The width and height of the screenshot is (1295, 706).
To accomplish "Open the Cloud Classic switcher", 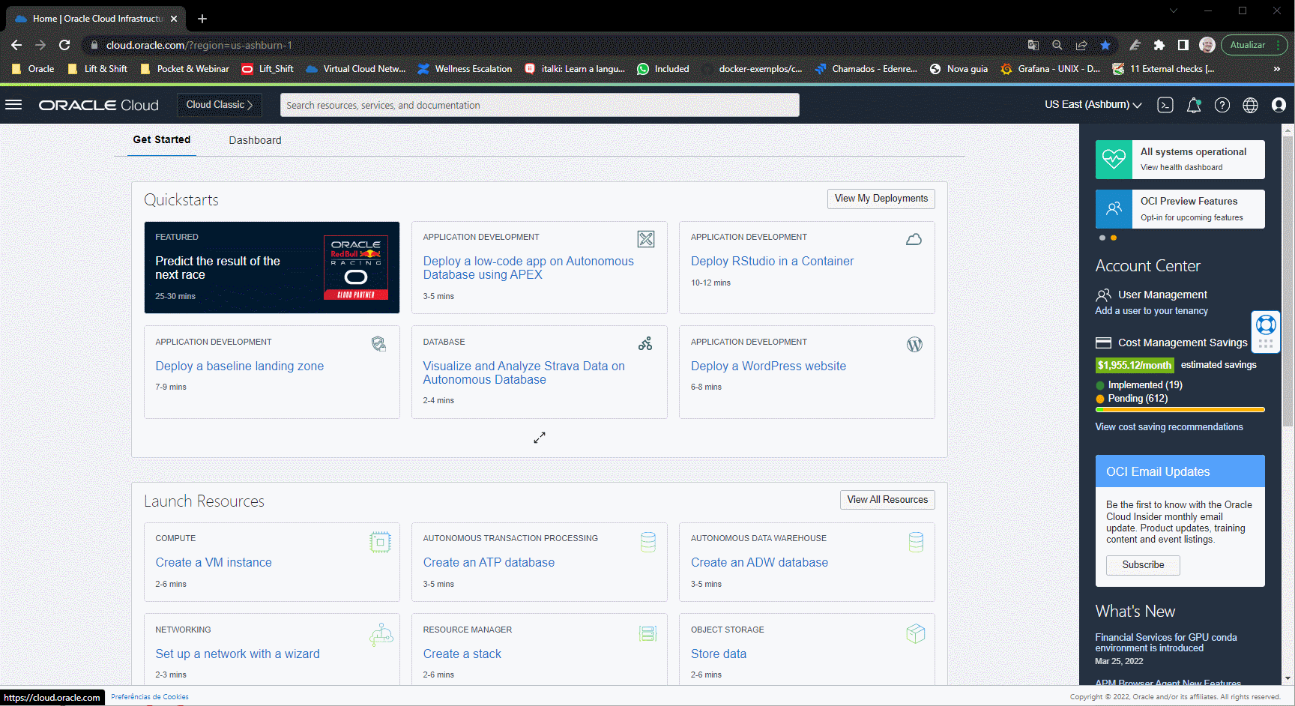I will click(219, 105).
